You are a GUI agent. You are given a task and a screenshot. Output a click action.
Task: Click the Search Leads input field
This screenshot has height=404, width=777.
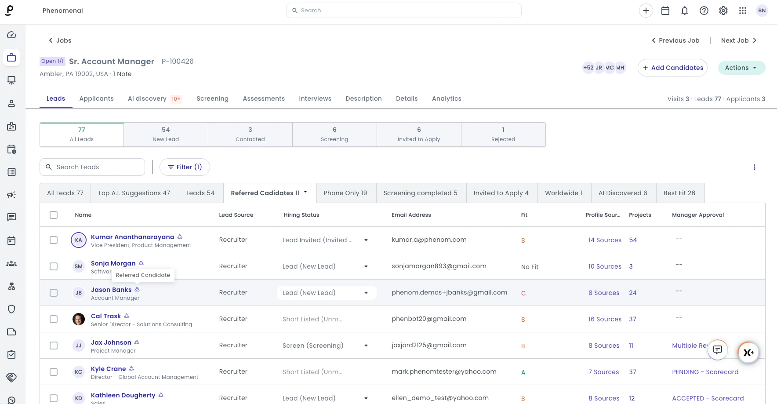(92, 167)
